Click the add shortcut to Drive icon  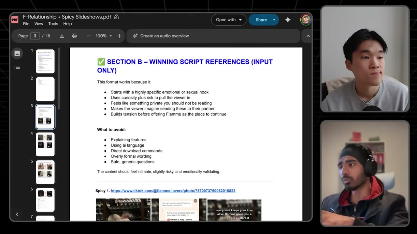(x=116, y=17)
